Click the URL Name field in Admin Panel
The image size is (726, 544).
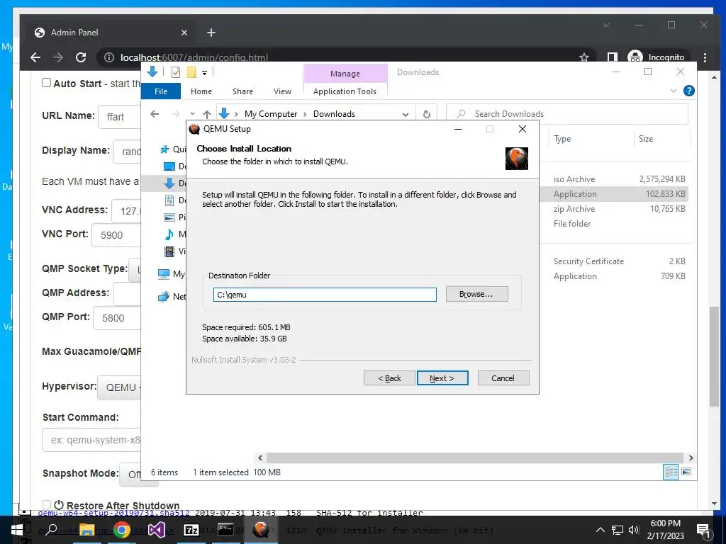(119, 117)
